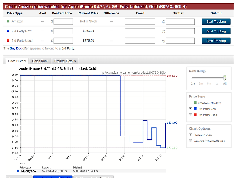This screenshot has width=236, height=178.
Task: Click the $779 (Oct 25, 2017) lowest value
Action: 54,171
